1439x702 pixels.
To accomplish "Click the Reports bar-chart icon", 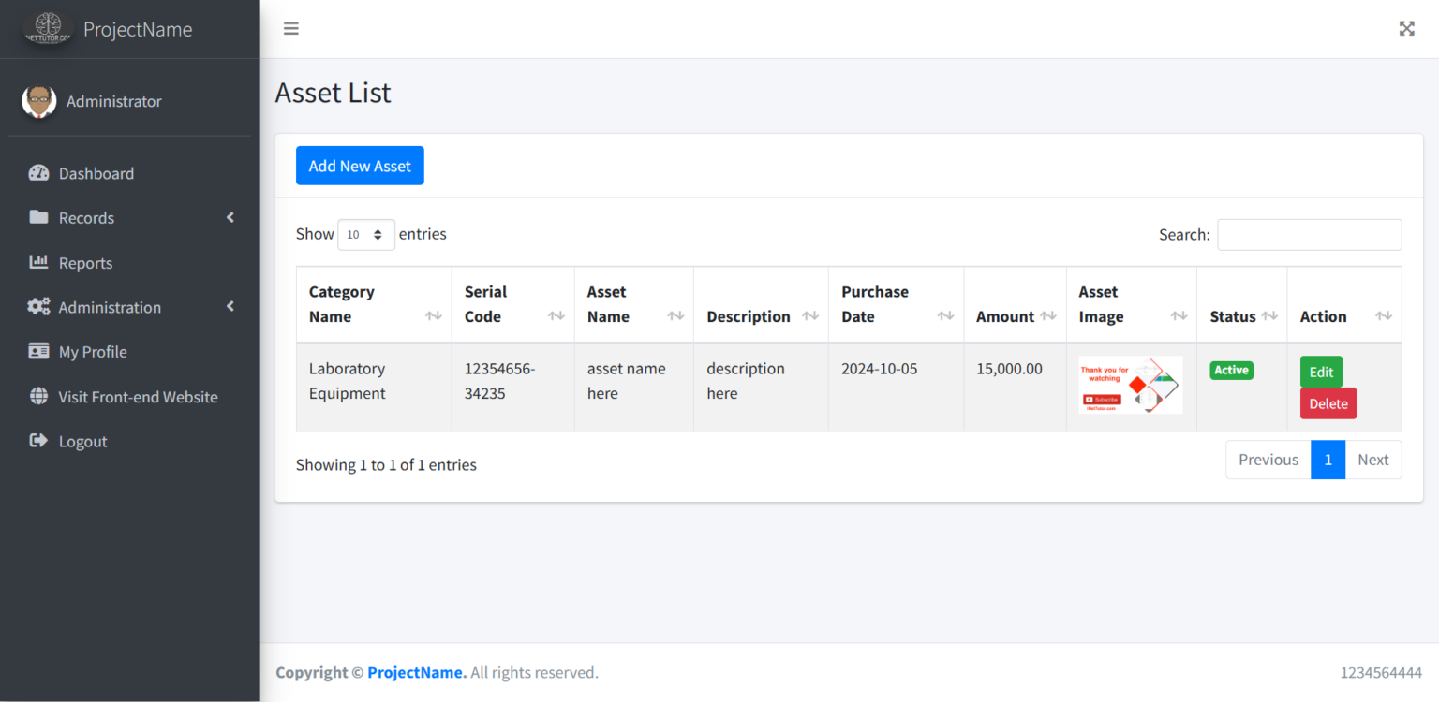I will pos(38,262).
